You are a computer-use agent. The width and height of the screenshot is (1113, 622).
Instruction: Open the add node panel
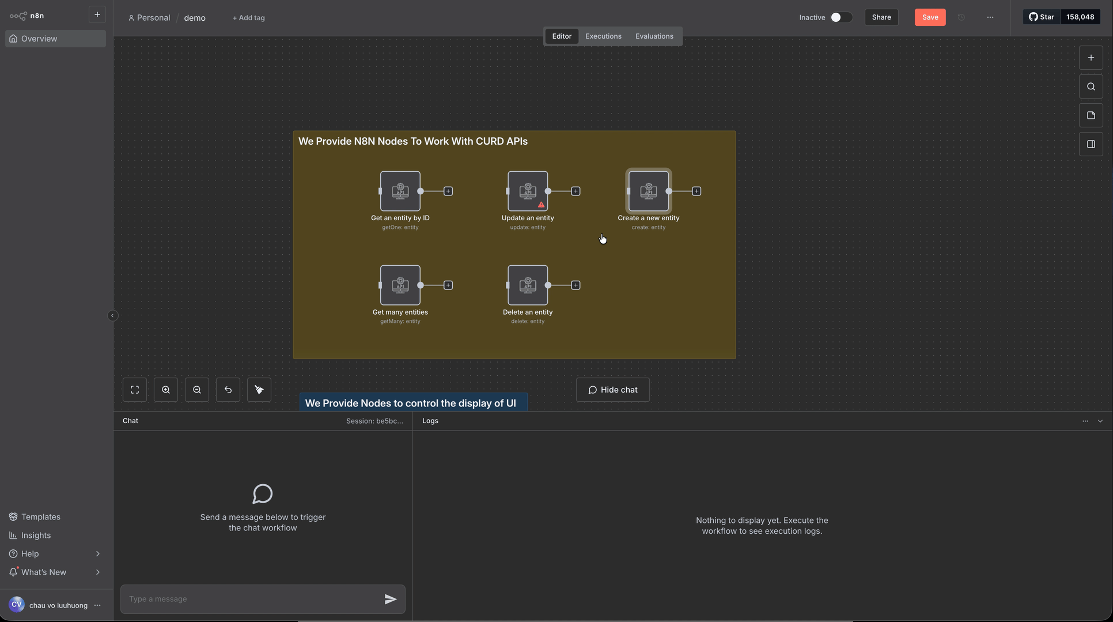point(1091,57)
